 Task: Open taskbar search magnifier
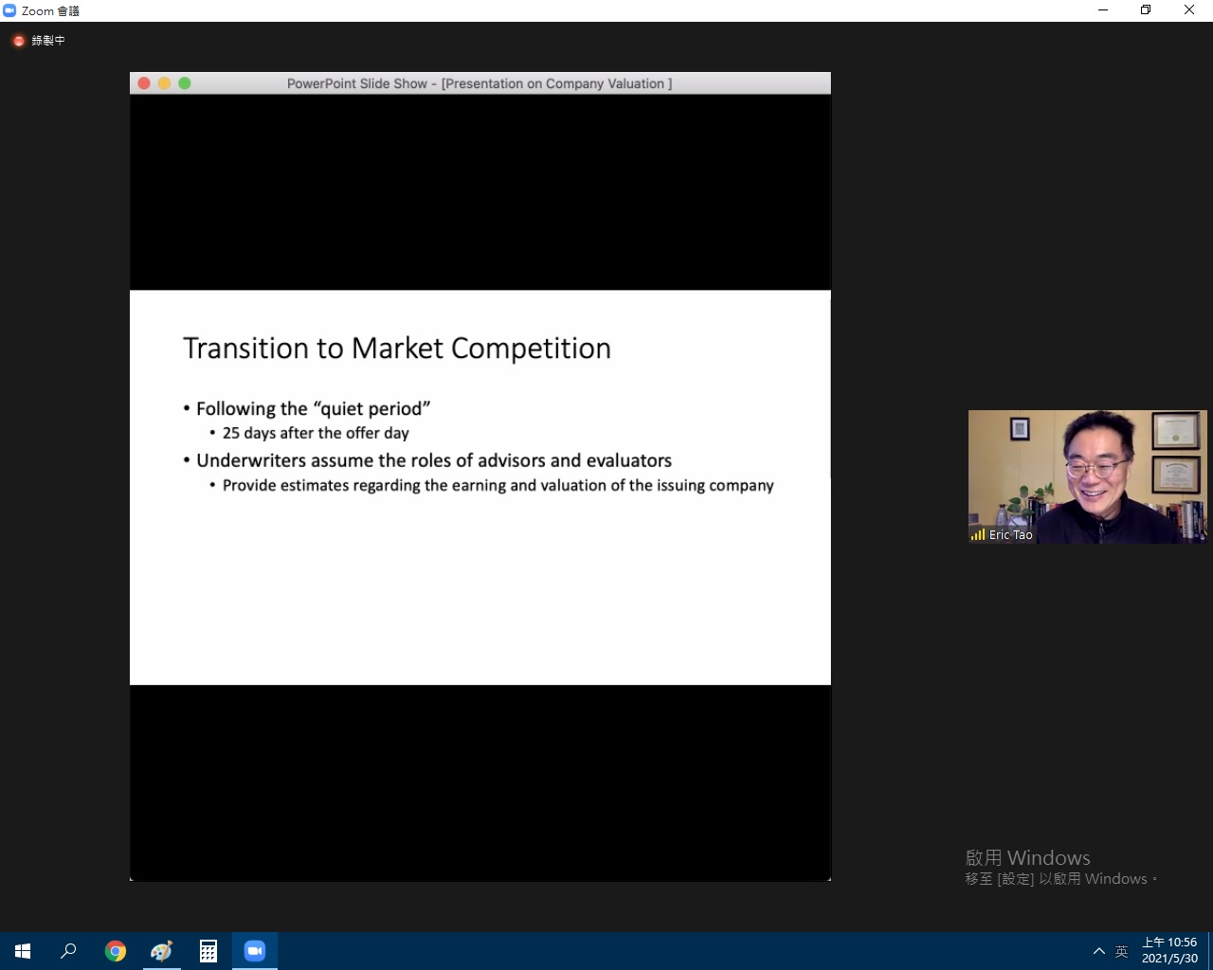pyautogui.click(x=68, y=951)
